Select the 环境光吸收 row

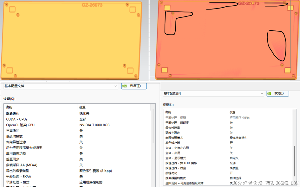(x=228, y=133)
